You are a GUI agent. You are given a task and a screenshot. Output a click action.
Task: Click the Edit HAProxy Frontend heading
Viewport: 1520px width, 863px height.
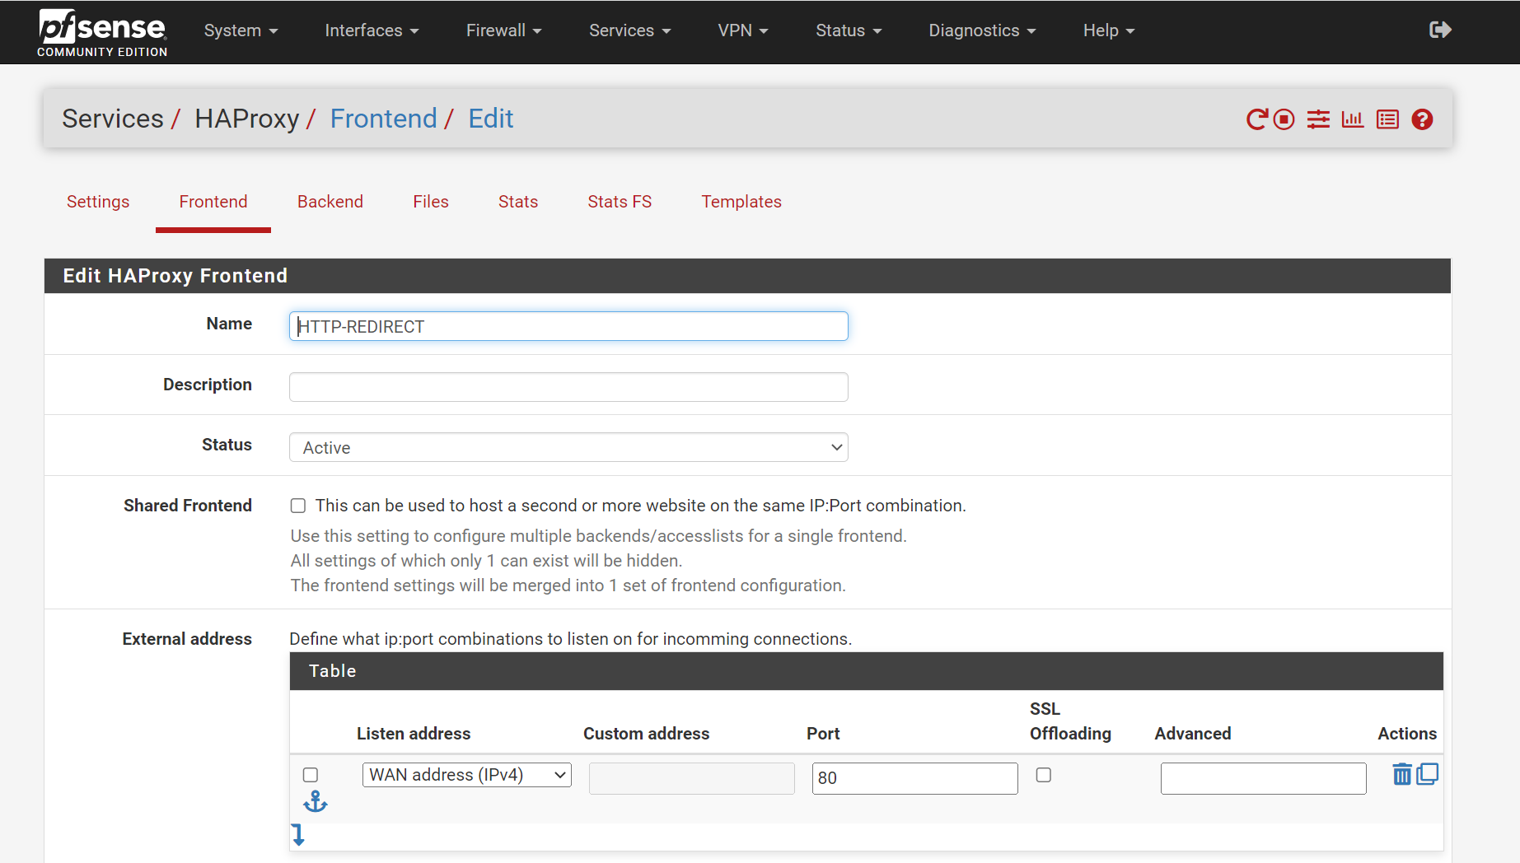[175, 276]
